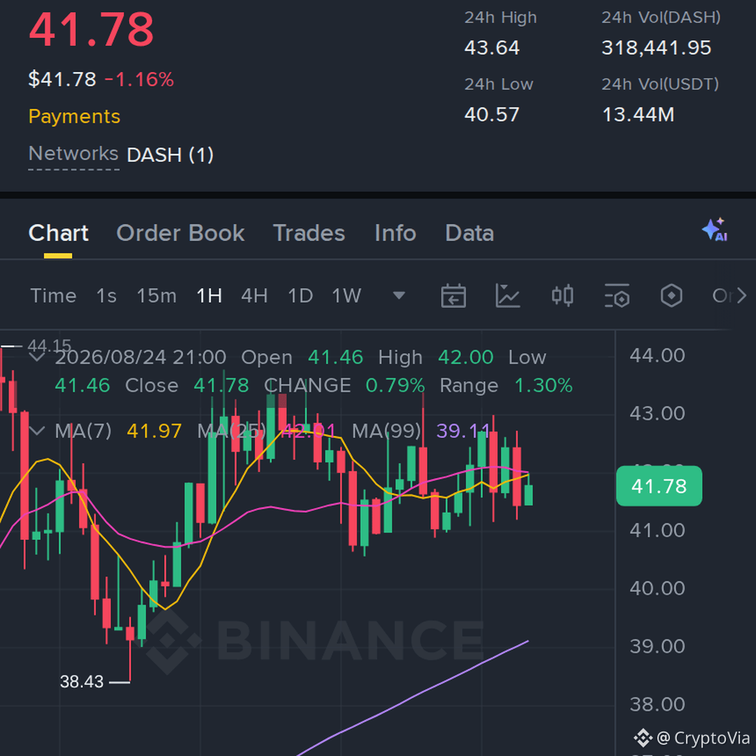
Task: Switch candlestick chart style icon
Action: coord(562,295)
